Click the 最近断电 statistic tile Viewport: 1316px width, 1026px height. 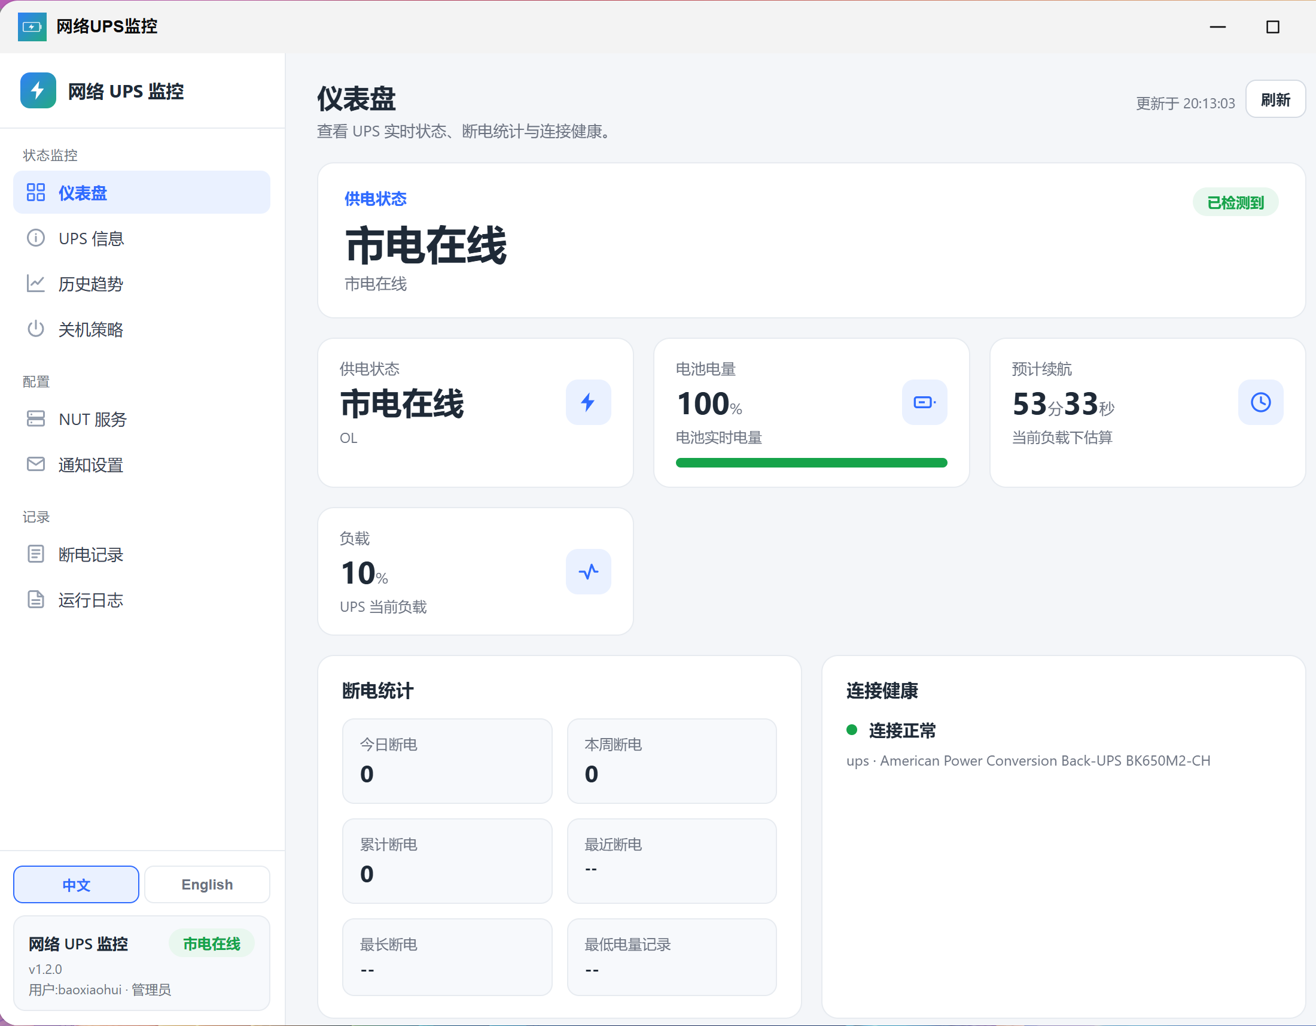tap(672, 861)
